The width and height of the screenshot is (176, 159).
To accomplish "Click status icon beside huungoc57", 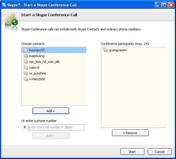I will [25, 50].
